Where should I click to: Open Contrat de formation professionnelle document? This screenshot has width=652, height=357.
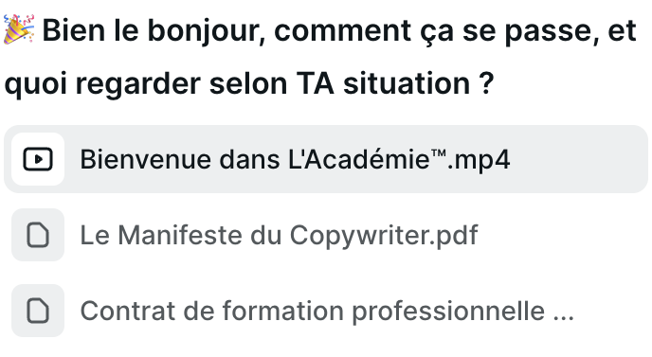click(x=327, y=311)
